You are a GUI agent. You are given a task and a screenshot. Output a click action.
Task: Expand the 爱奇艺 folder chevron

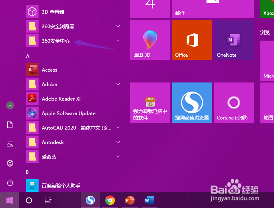[118, 157]
